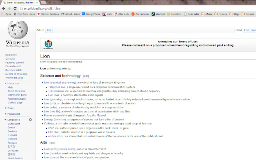Click Donate to Wikipedia link

[16, 74]
